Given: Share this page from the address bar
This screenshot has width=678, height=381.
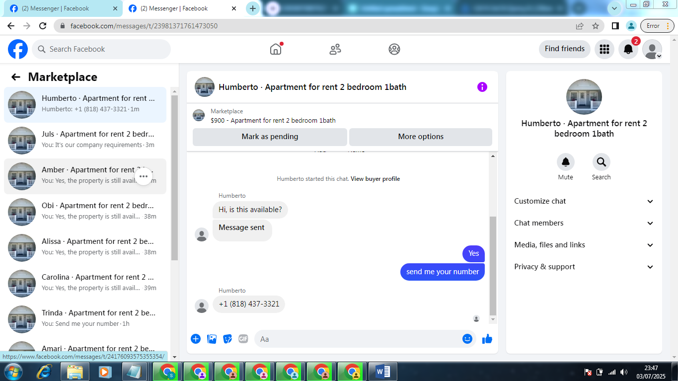Looking at the screenshot, I should [x=580, y=26].
